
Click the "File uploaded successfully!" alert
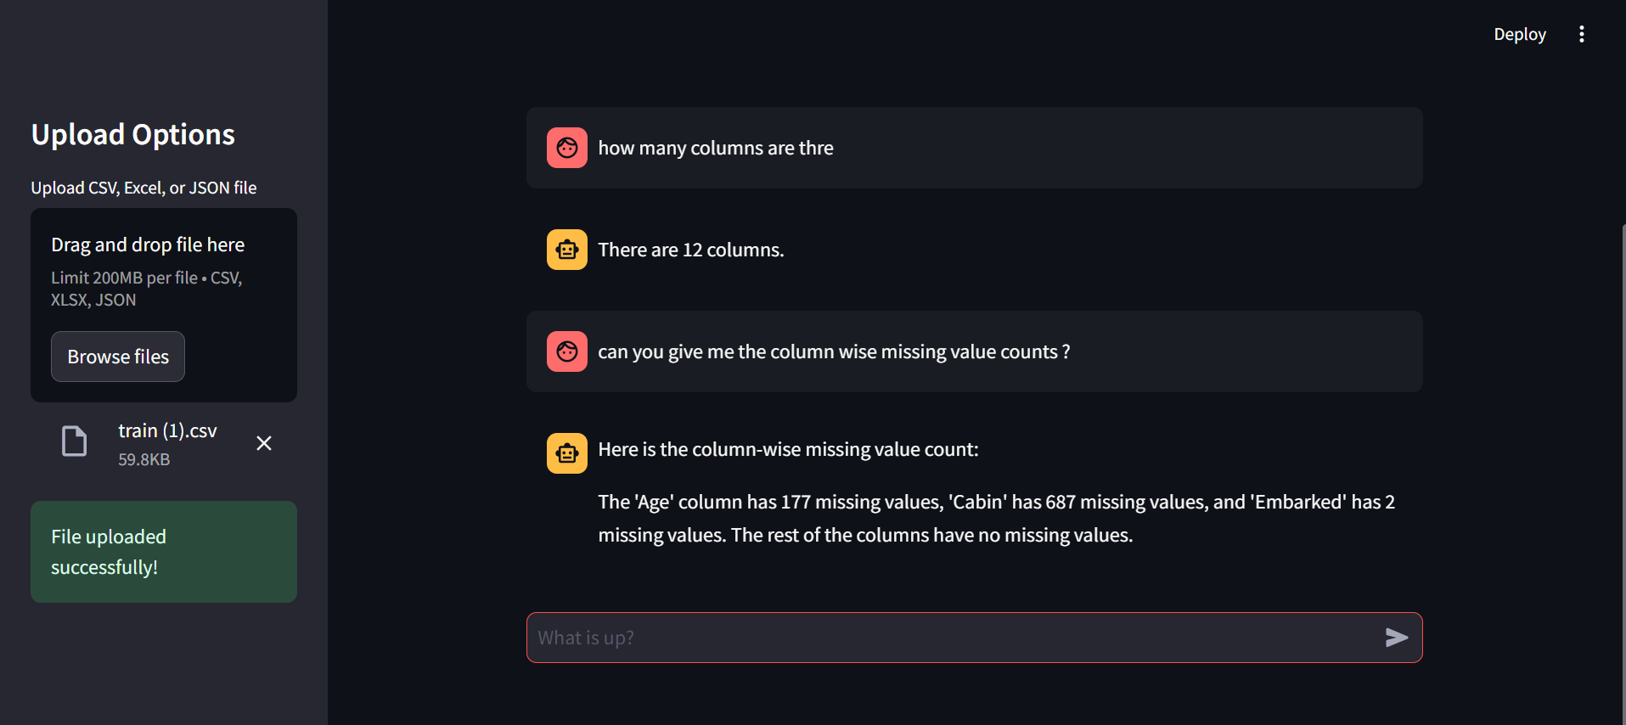(164, 552)
